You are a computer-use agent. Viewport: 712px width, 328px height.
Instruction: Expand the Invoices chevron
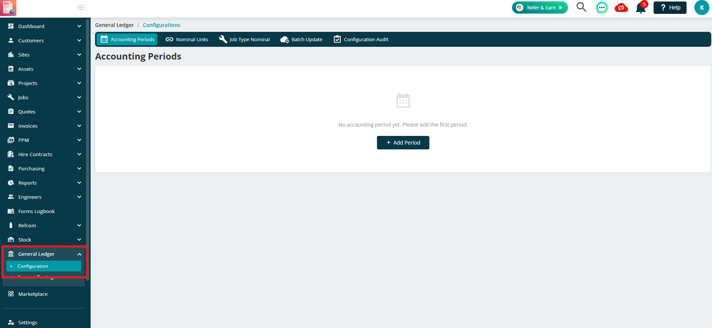pos(79,126)
